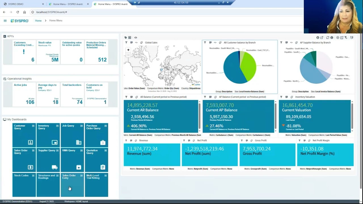Open comments on Net Profit widget
The image size is (363, 204).
[x=189, y=141]
